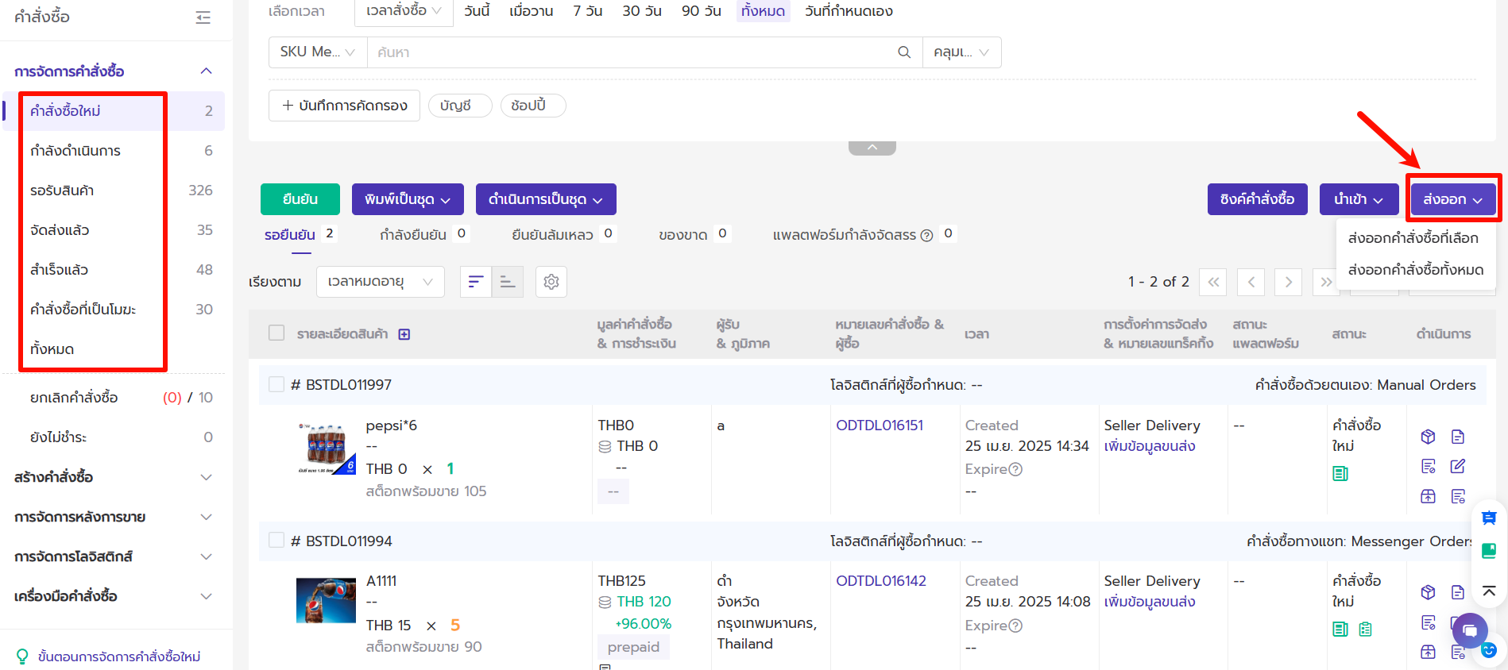The image size is (1508, 670).
Task: Click the green ยืนยัน confirm button
Action: (300, 199)
